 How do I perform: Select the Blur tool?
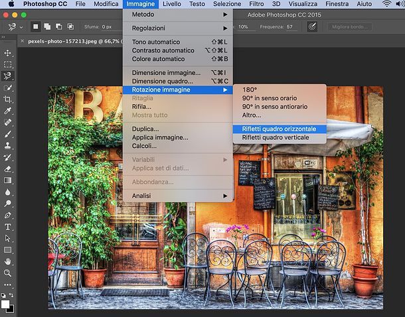pos(7,192)
